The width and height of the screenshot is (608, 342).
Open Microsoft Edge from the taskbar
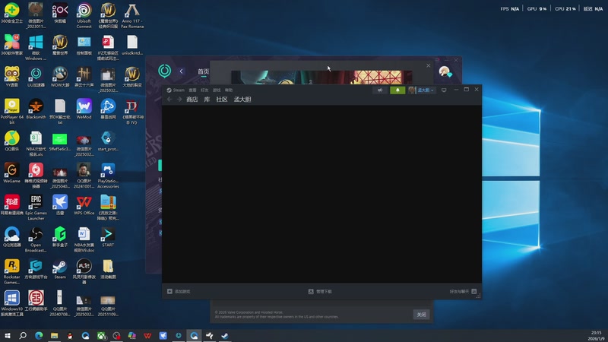[39, 335]
